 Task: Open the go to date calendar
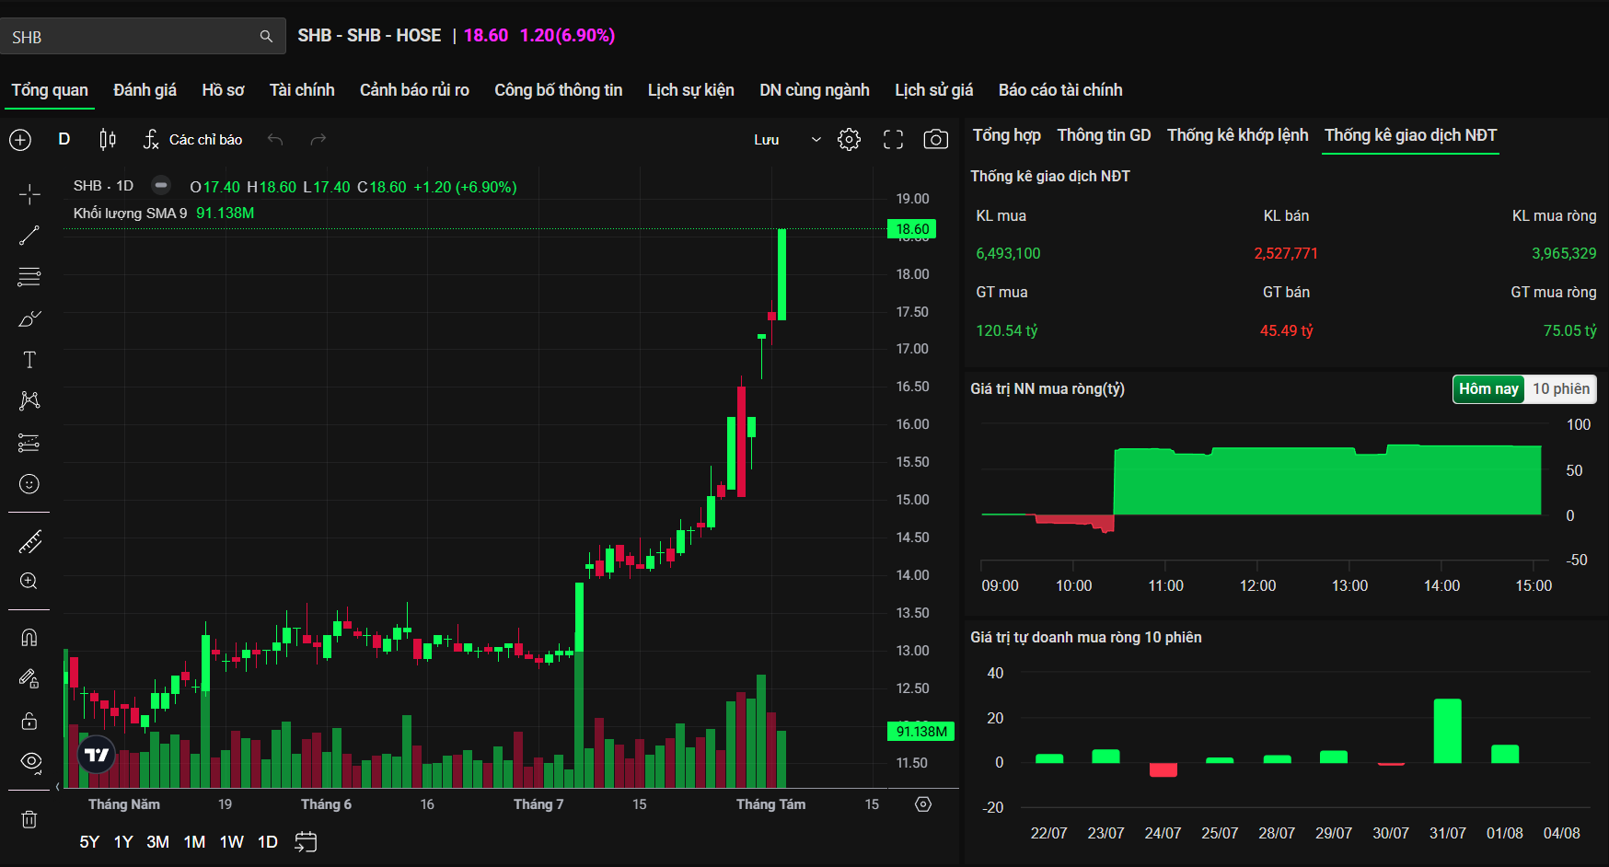coord(306,842)
